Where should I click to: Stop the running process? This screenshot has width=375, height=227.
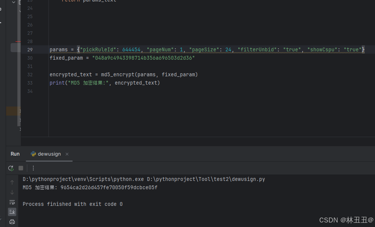(x=21, y=168)
